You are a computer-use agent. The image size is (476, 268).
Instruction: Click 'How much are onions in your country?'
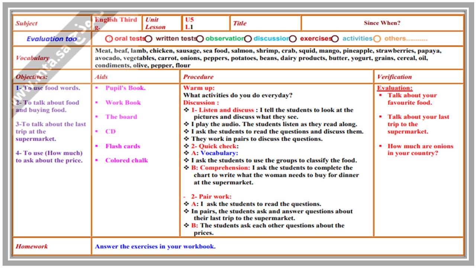click(x=420, y=150)
